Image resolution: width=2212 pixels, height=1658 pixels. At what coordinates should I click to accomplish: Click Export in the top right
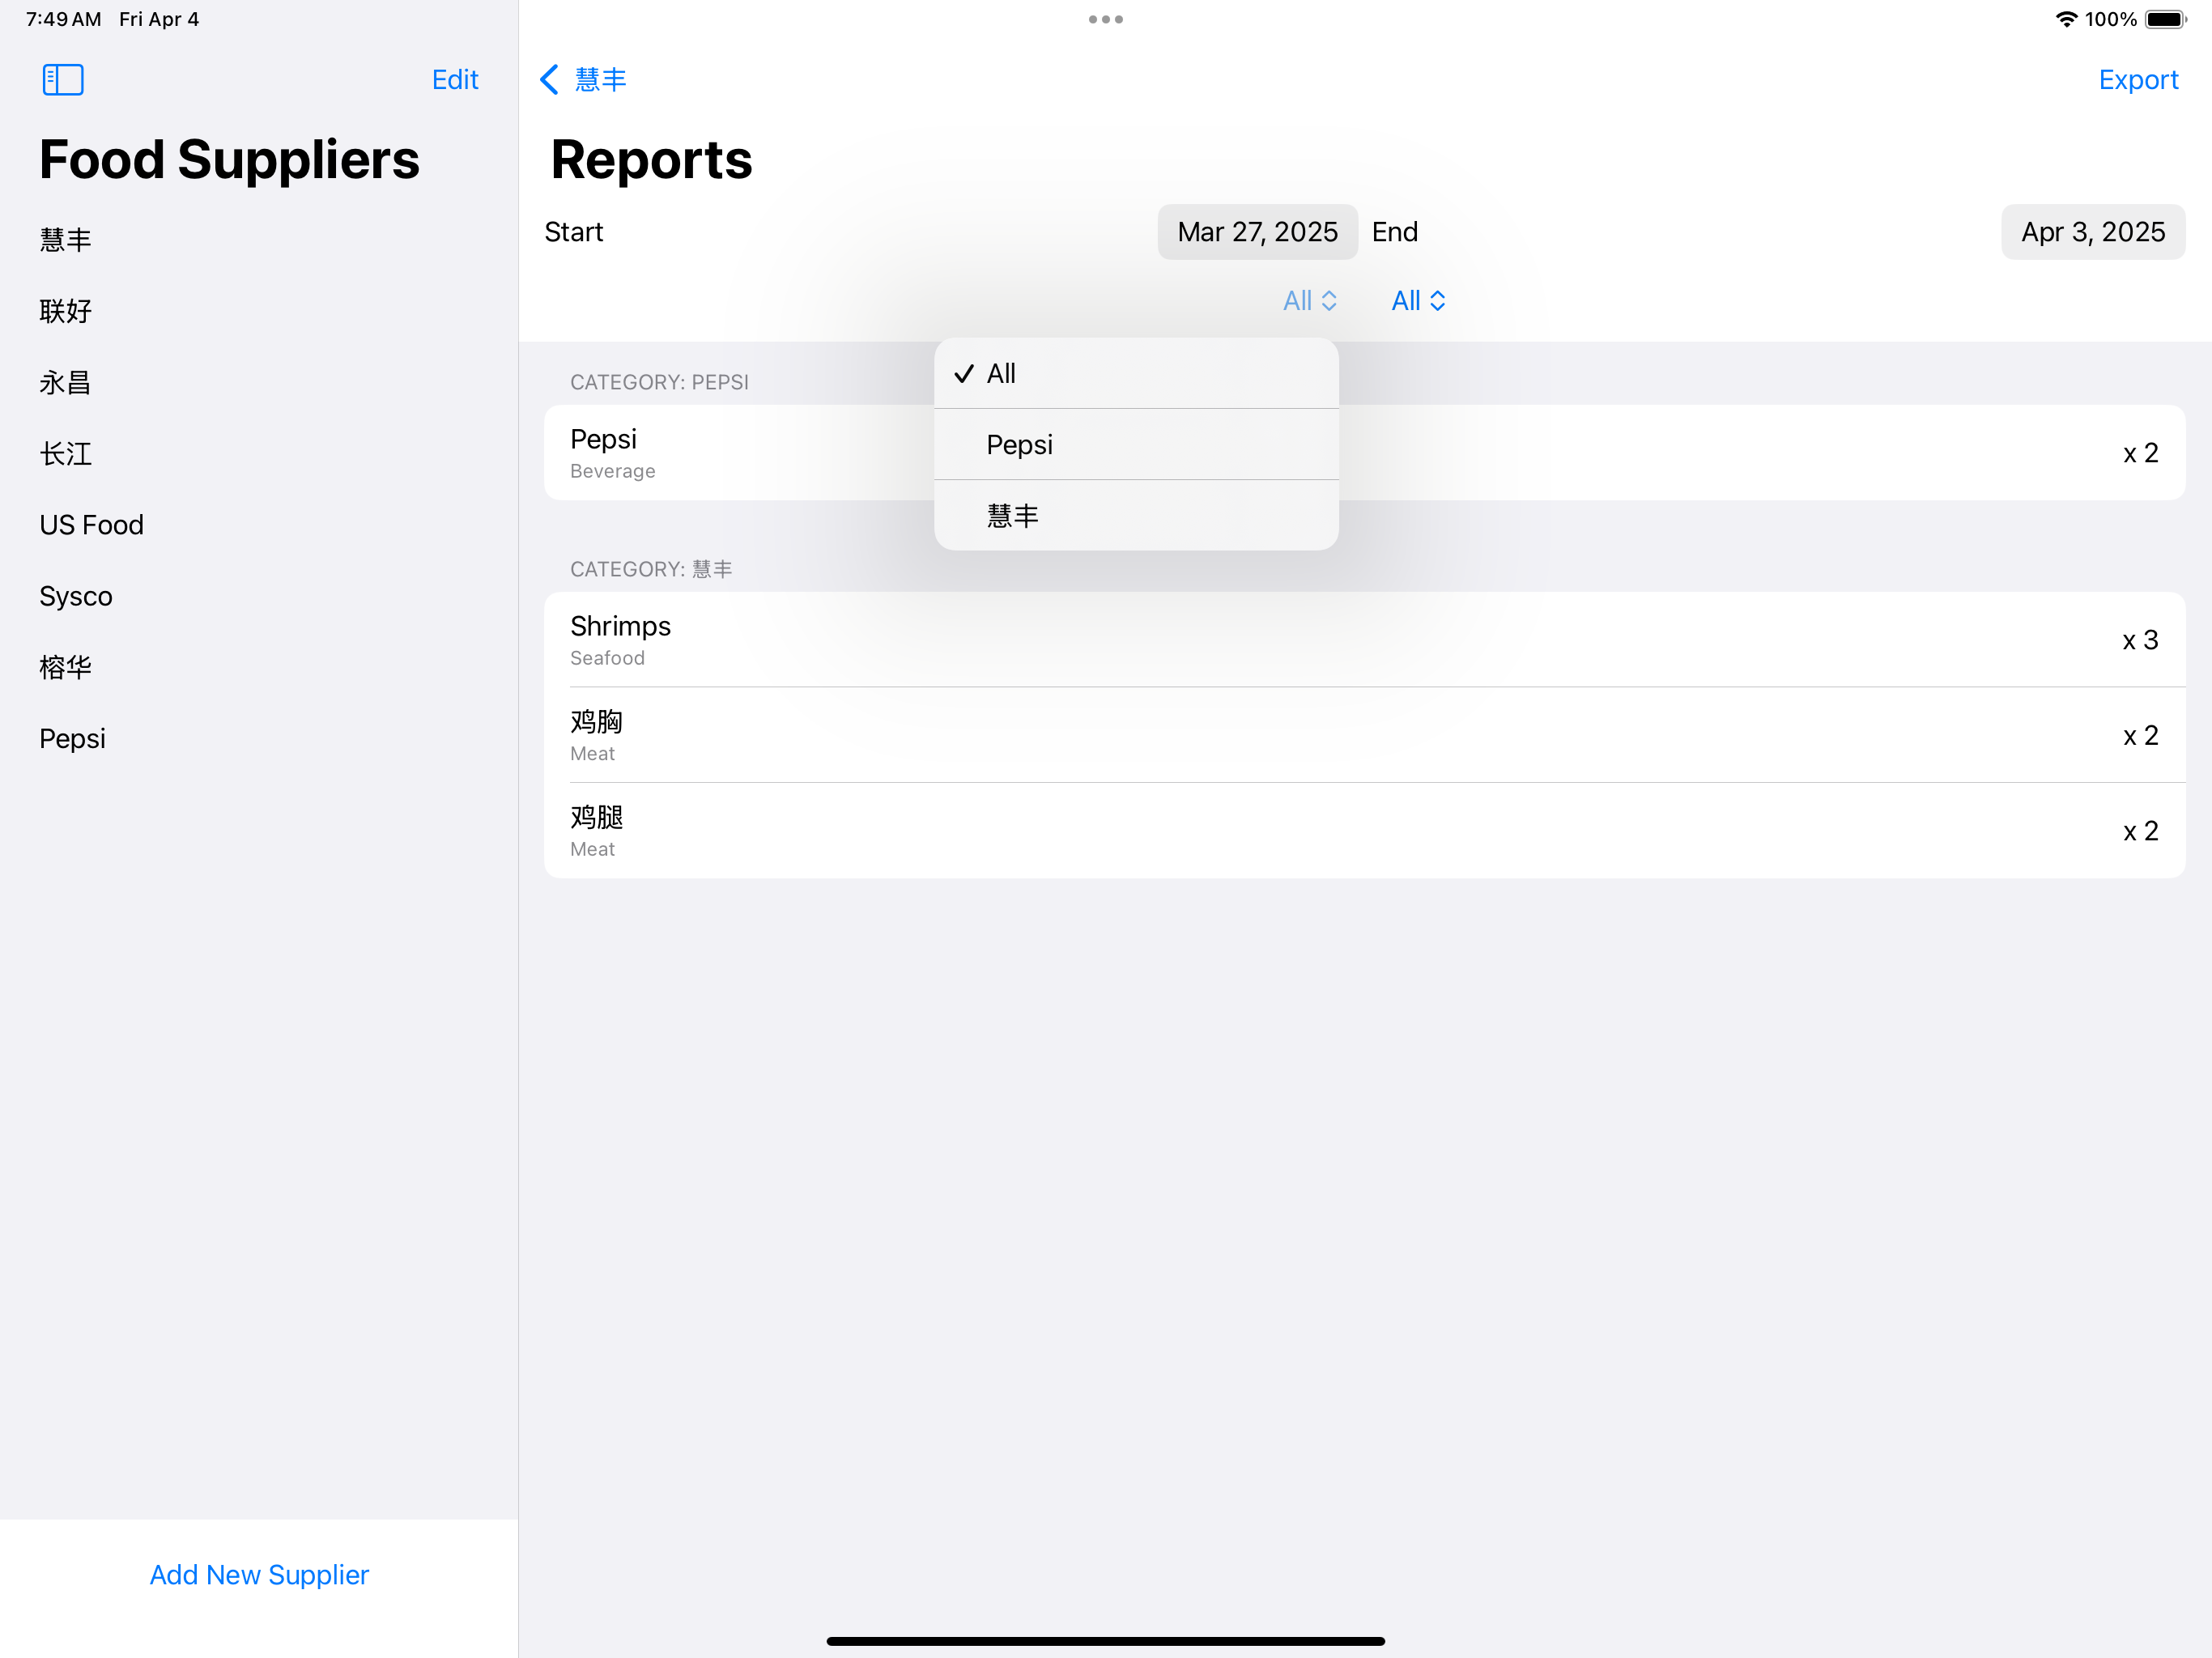coord(2138,80)
